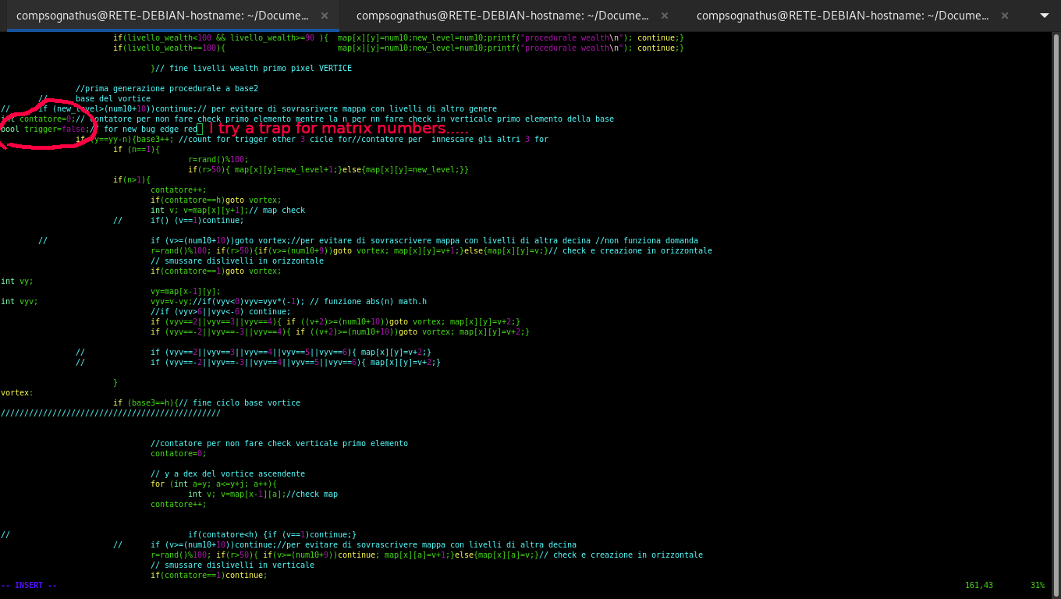The height and width of the screenshot is (599, 1061).
Task: Click comment '// y a dex del vortice ascendente'
Action: [x=228, y=474]
